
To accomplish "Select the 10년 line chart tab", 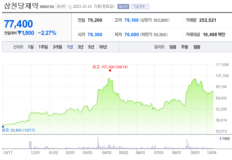I will 103,47.
